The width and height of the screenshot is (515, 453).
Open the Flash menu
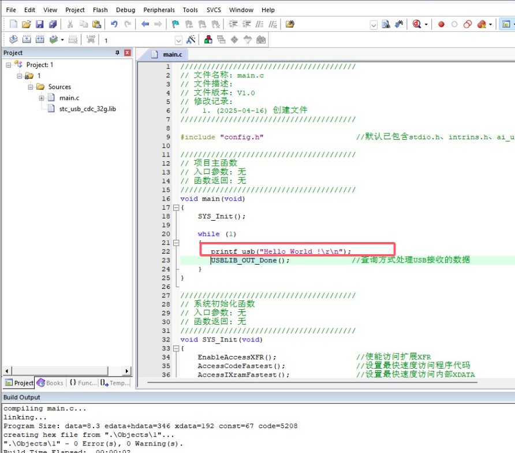(x=100, y=10)
